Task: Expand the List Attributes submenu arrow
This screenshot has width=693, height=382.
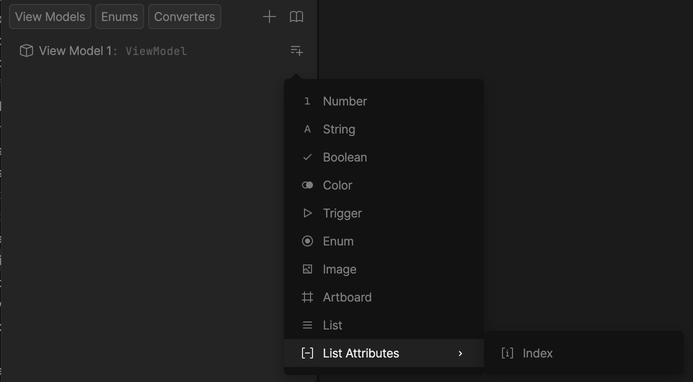Action: [460, 353]
